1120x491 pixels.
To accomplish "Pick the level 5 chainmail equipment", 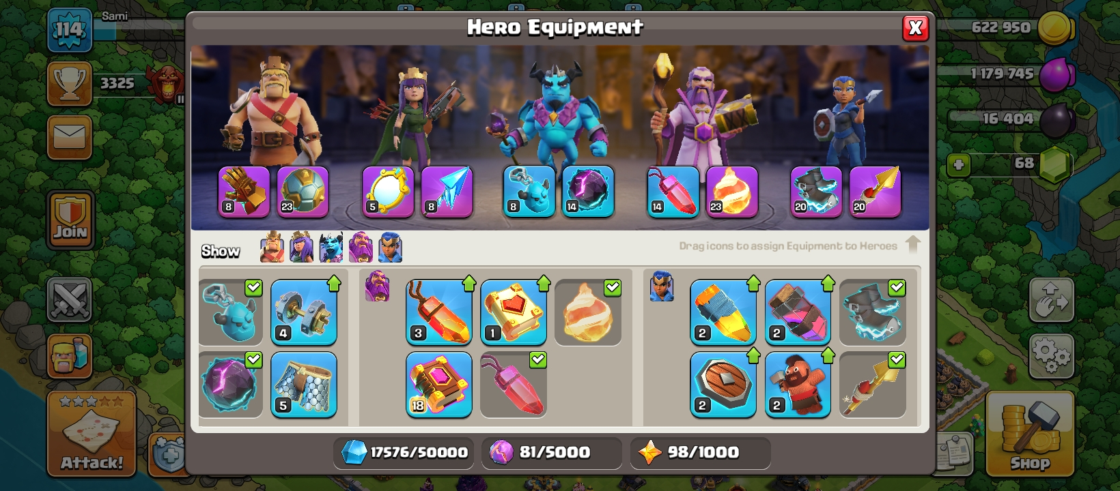I will 304,385.
